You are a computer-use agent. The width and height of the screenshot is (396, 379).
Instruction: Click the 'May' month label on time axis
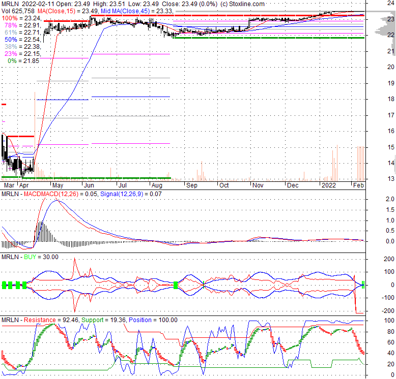[58, 185]
